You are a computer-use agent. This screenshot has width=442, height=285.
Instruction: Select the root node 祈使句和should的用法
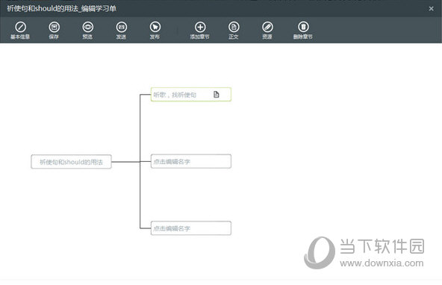click(72, 162)
